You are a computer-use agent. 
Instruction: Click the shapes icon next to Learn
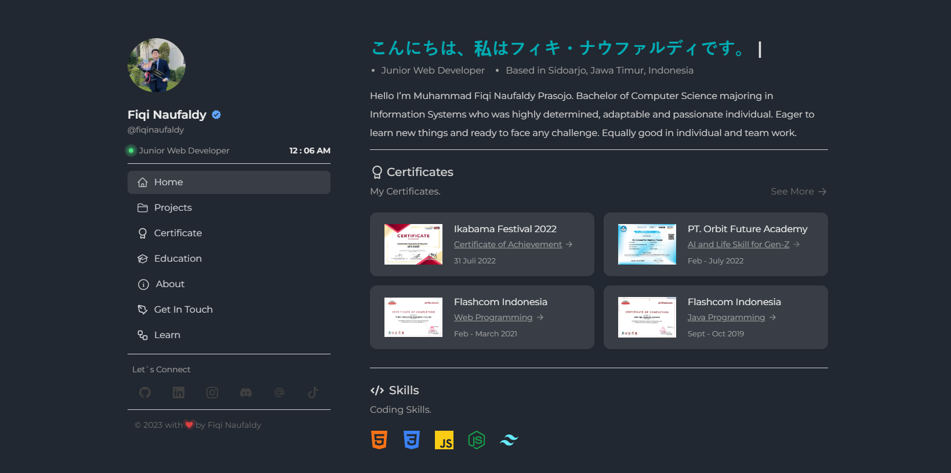click(x=143, y=335)
